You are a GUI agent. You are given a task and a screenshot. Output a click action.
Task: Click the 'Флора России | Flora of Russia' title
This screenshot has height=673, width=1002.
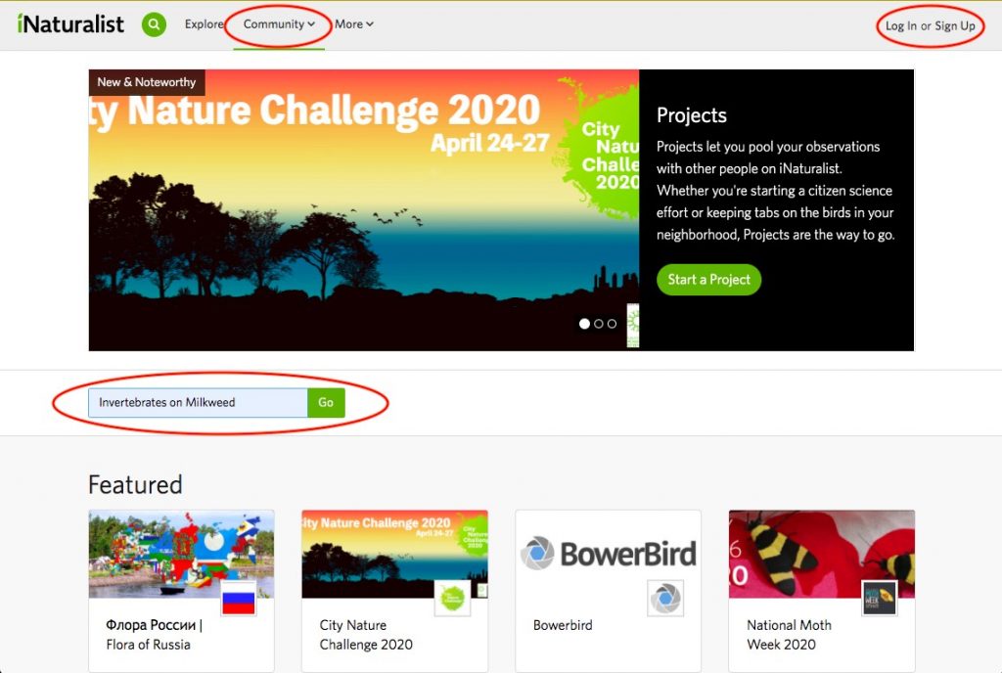click(154, 635)
